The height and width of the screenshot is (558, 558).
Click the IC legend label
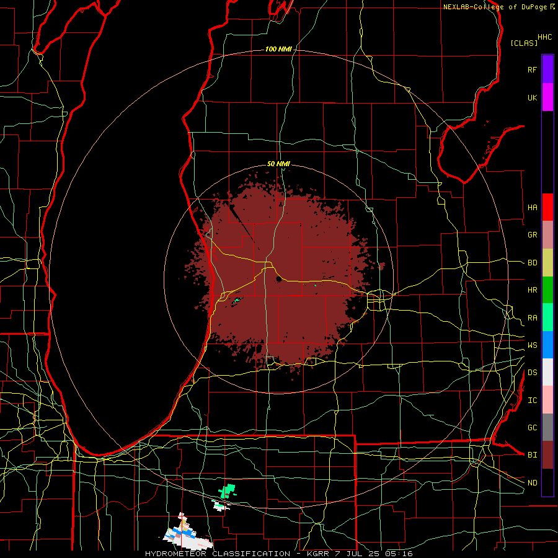pyautogui.click(x=532, y=401)
